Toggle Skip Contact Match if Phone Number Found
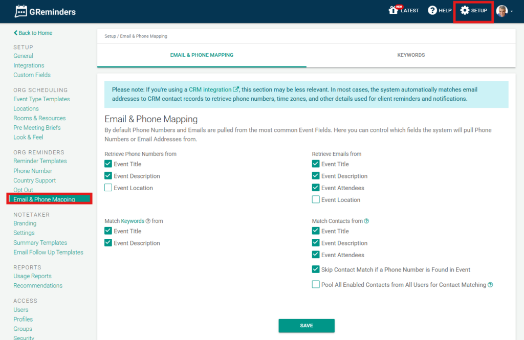Viewport: 524px width, 340px height. (x=316, y=269)
